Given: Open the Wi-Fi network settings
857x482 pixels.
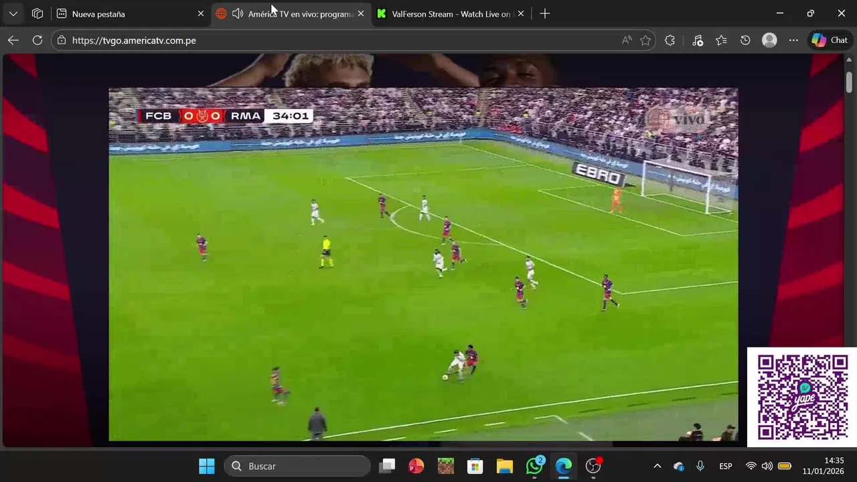Looking at the screenshot, I should click(x=751, y=466).
